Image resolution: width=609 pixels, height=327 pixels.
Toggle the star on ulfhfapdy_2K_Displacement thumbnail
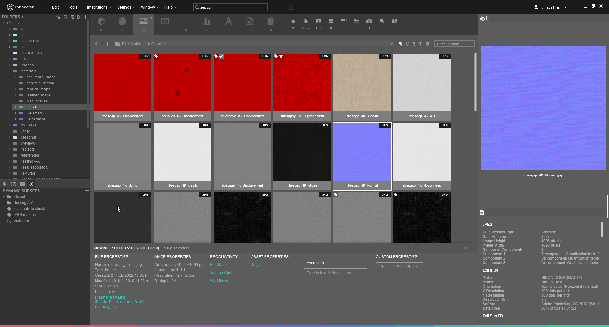281,56
